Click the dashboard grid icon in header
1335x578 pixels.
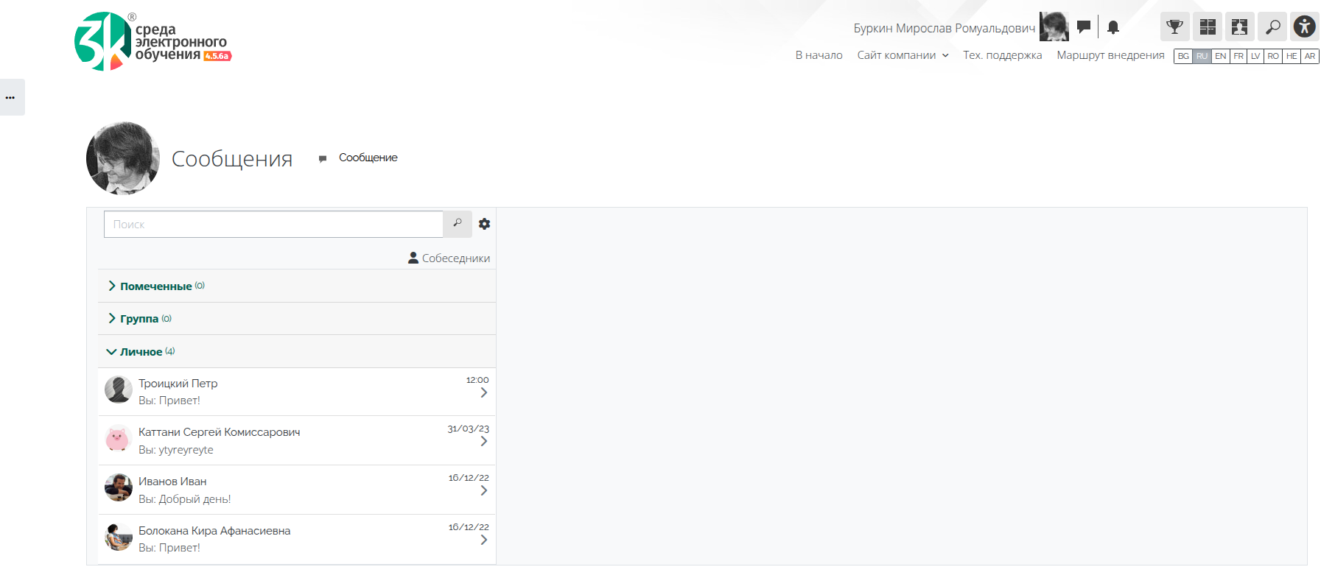coord(1208,27)
